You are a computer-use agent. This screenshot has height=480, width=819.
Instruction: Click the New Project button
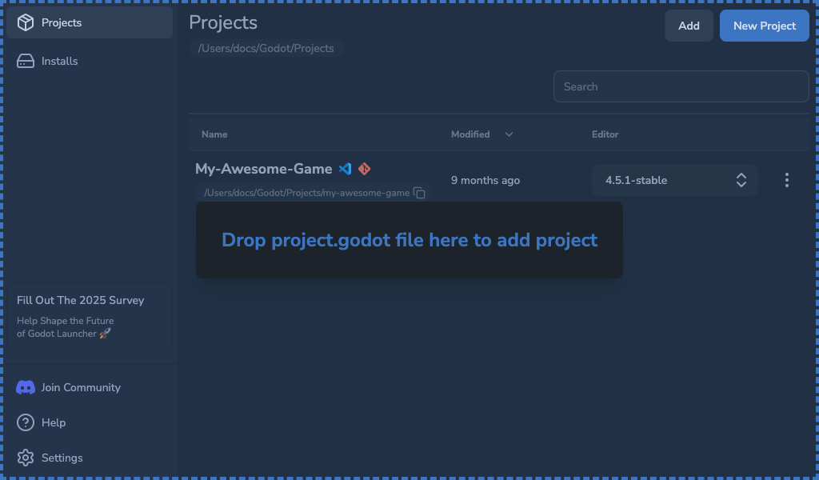[764, 26]
